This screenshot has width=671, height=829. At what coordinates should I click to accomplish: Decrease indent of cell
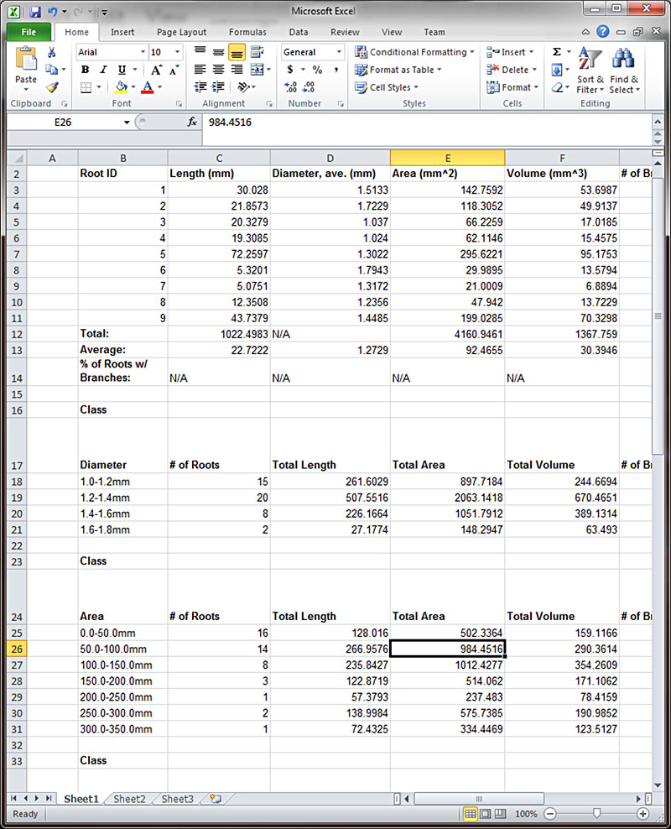pyautogui.click(x=200, y=86)
